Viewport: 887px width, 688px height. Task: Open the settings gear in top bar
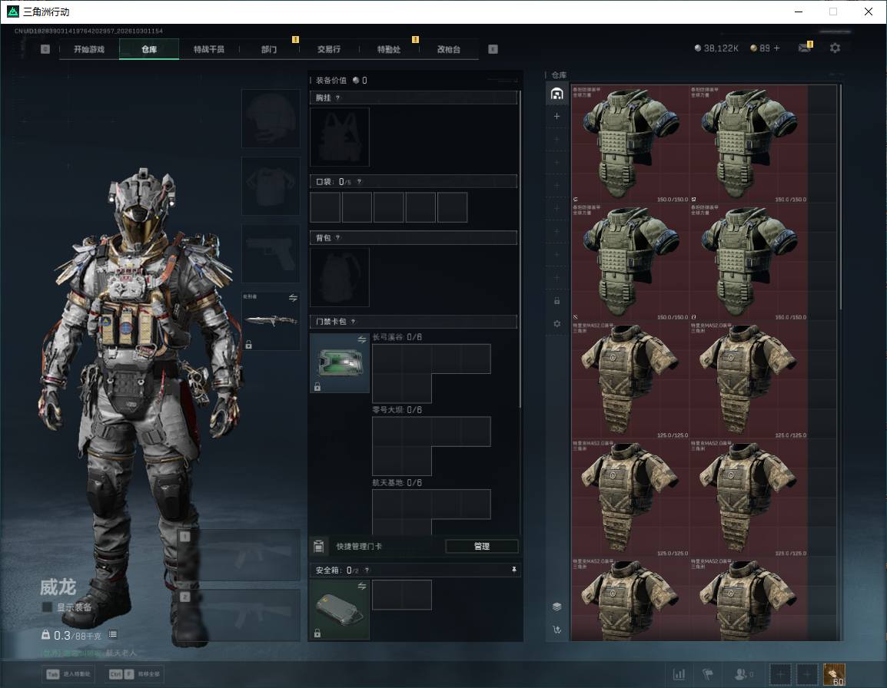point(835,48)
